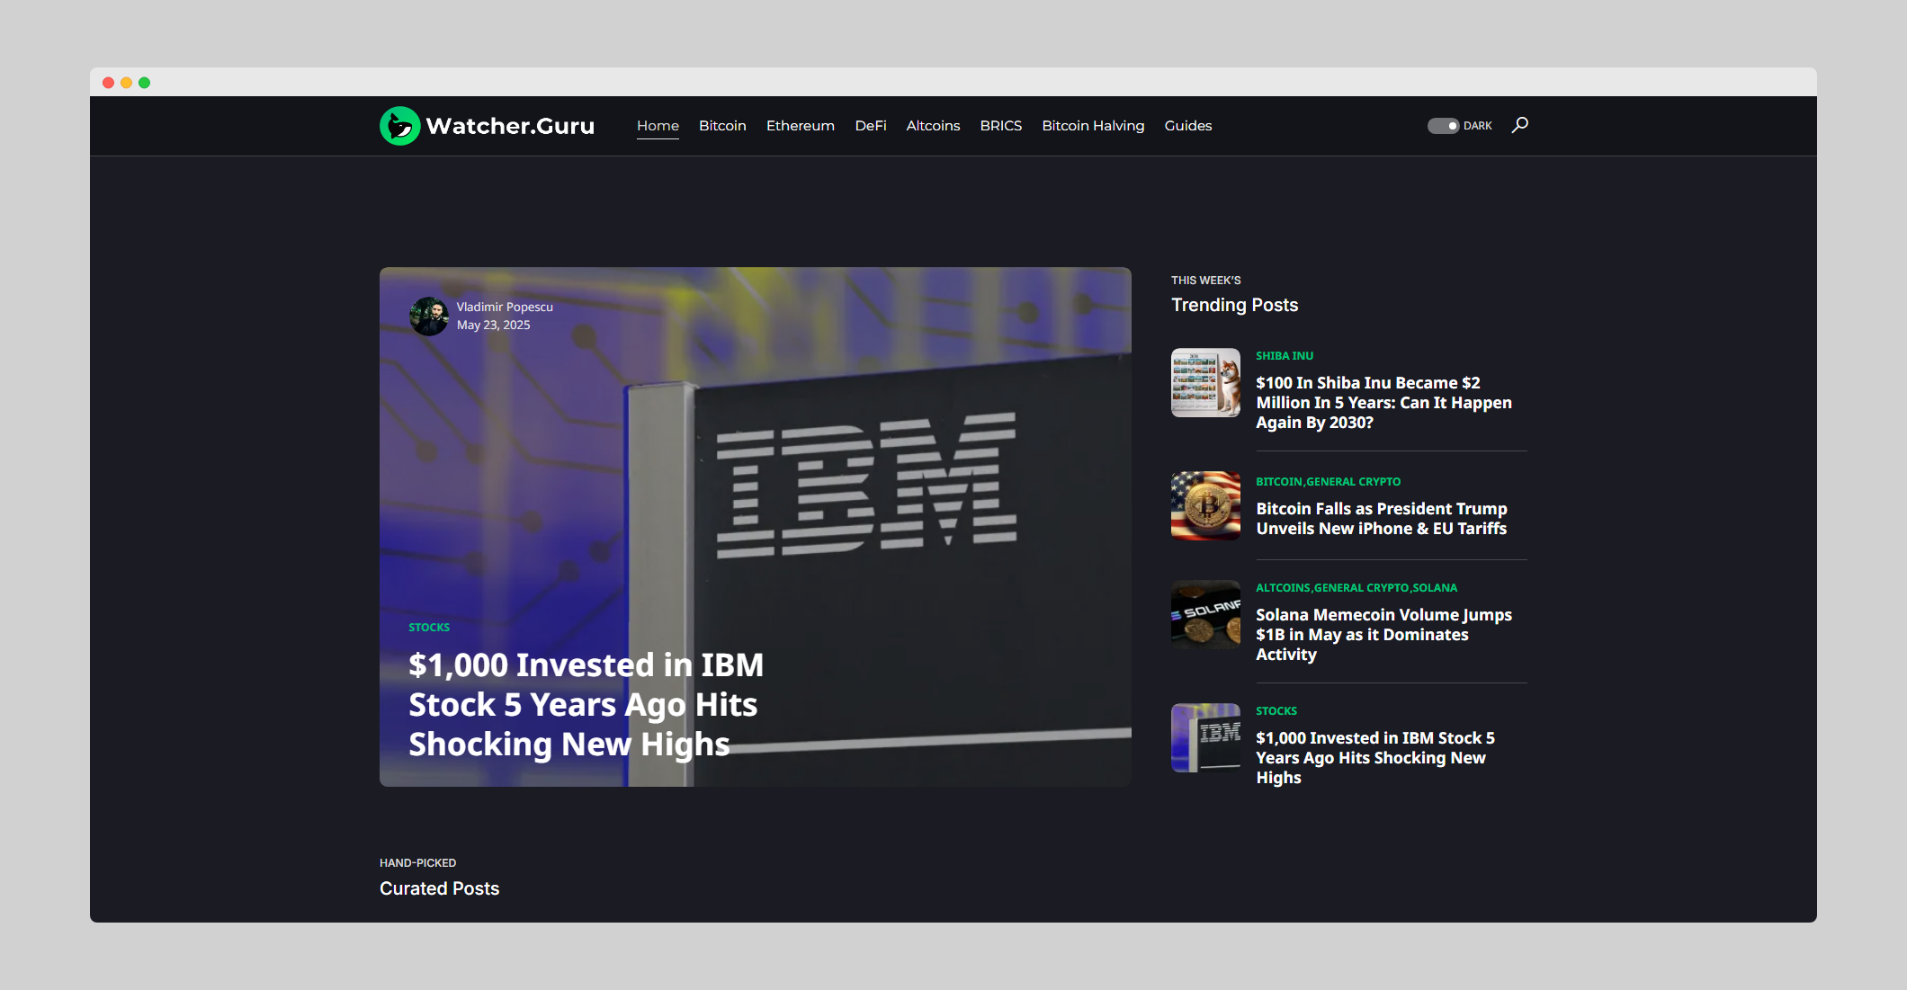Open the Solana article thumbnail

point(1205,614)
